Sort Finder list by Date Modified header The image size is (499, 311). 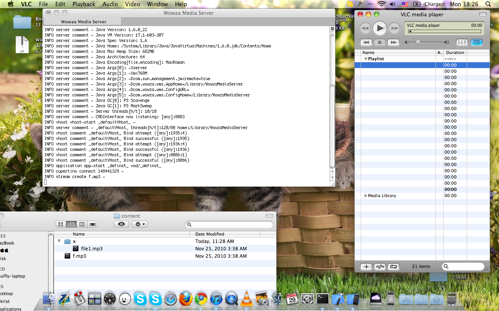tap(225, 234)
